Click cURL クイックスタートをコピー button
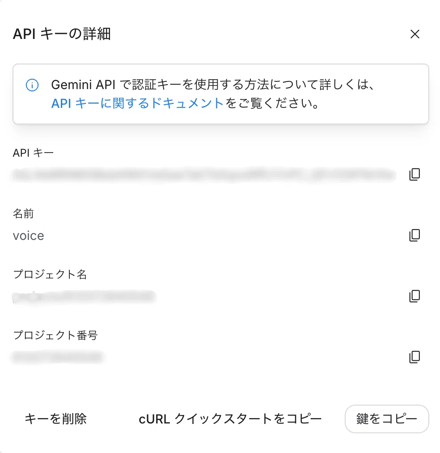Viewport: 440px width, 453px height. [x=230, y=419]
